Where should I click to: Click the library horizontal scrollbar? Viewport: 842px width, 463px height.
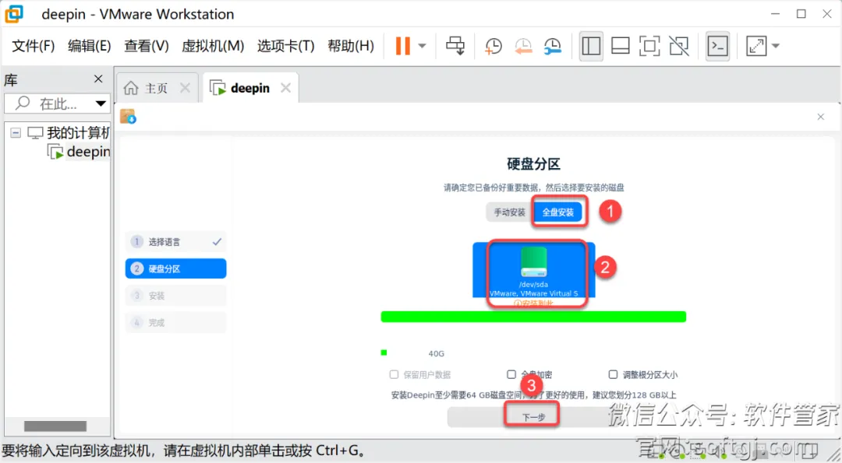coord(55,426)
